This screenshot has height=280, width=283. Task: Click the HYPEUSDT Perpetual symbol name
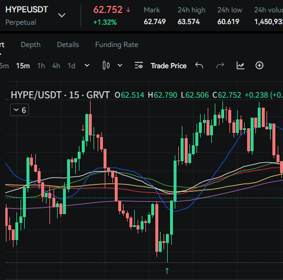(26, 9)
